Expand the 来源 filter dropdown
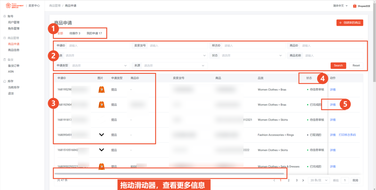This screenshot has width=376, height=190. point(174,66)
